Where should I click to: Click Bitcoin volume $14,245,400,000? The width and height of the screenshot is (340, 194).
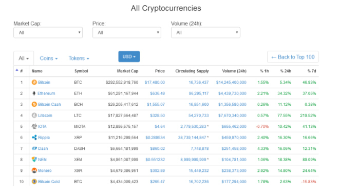[x=231, y=82]
